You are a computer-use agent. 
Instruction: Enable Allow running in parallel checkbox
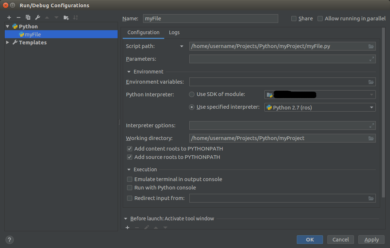point(320,19)
